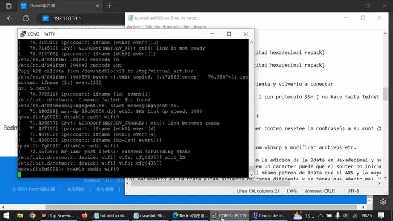393x221 pixels.
Task: Open network status icon in system tray
Action: pyautogui.click(x=355, y=215)
